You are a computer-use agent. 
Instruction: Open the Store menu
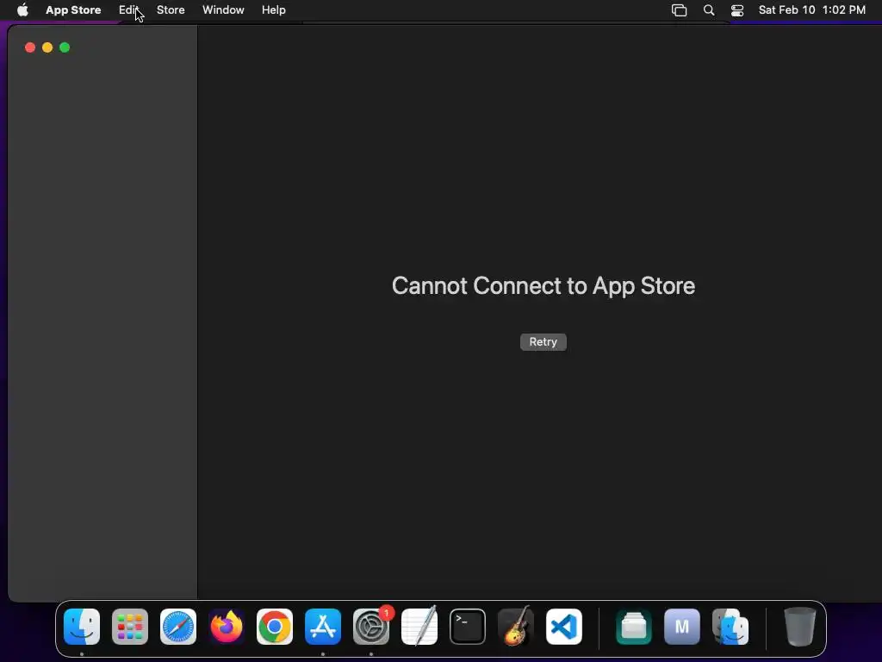[171, 10]
